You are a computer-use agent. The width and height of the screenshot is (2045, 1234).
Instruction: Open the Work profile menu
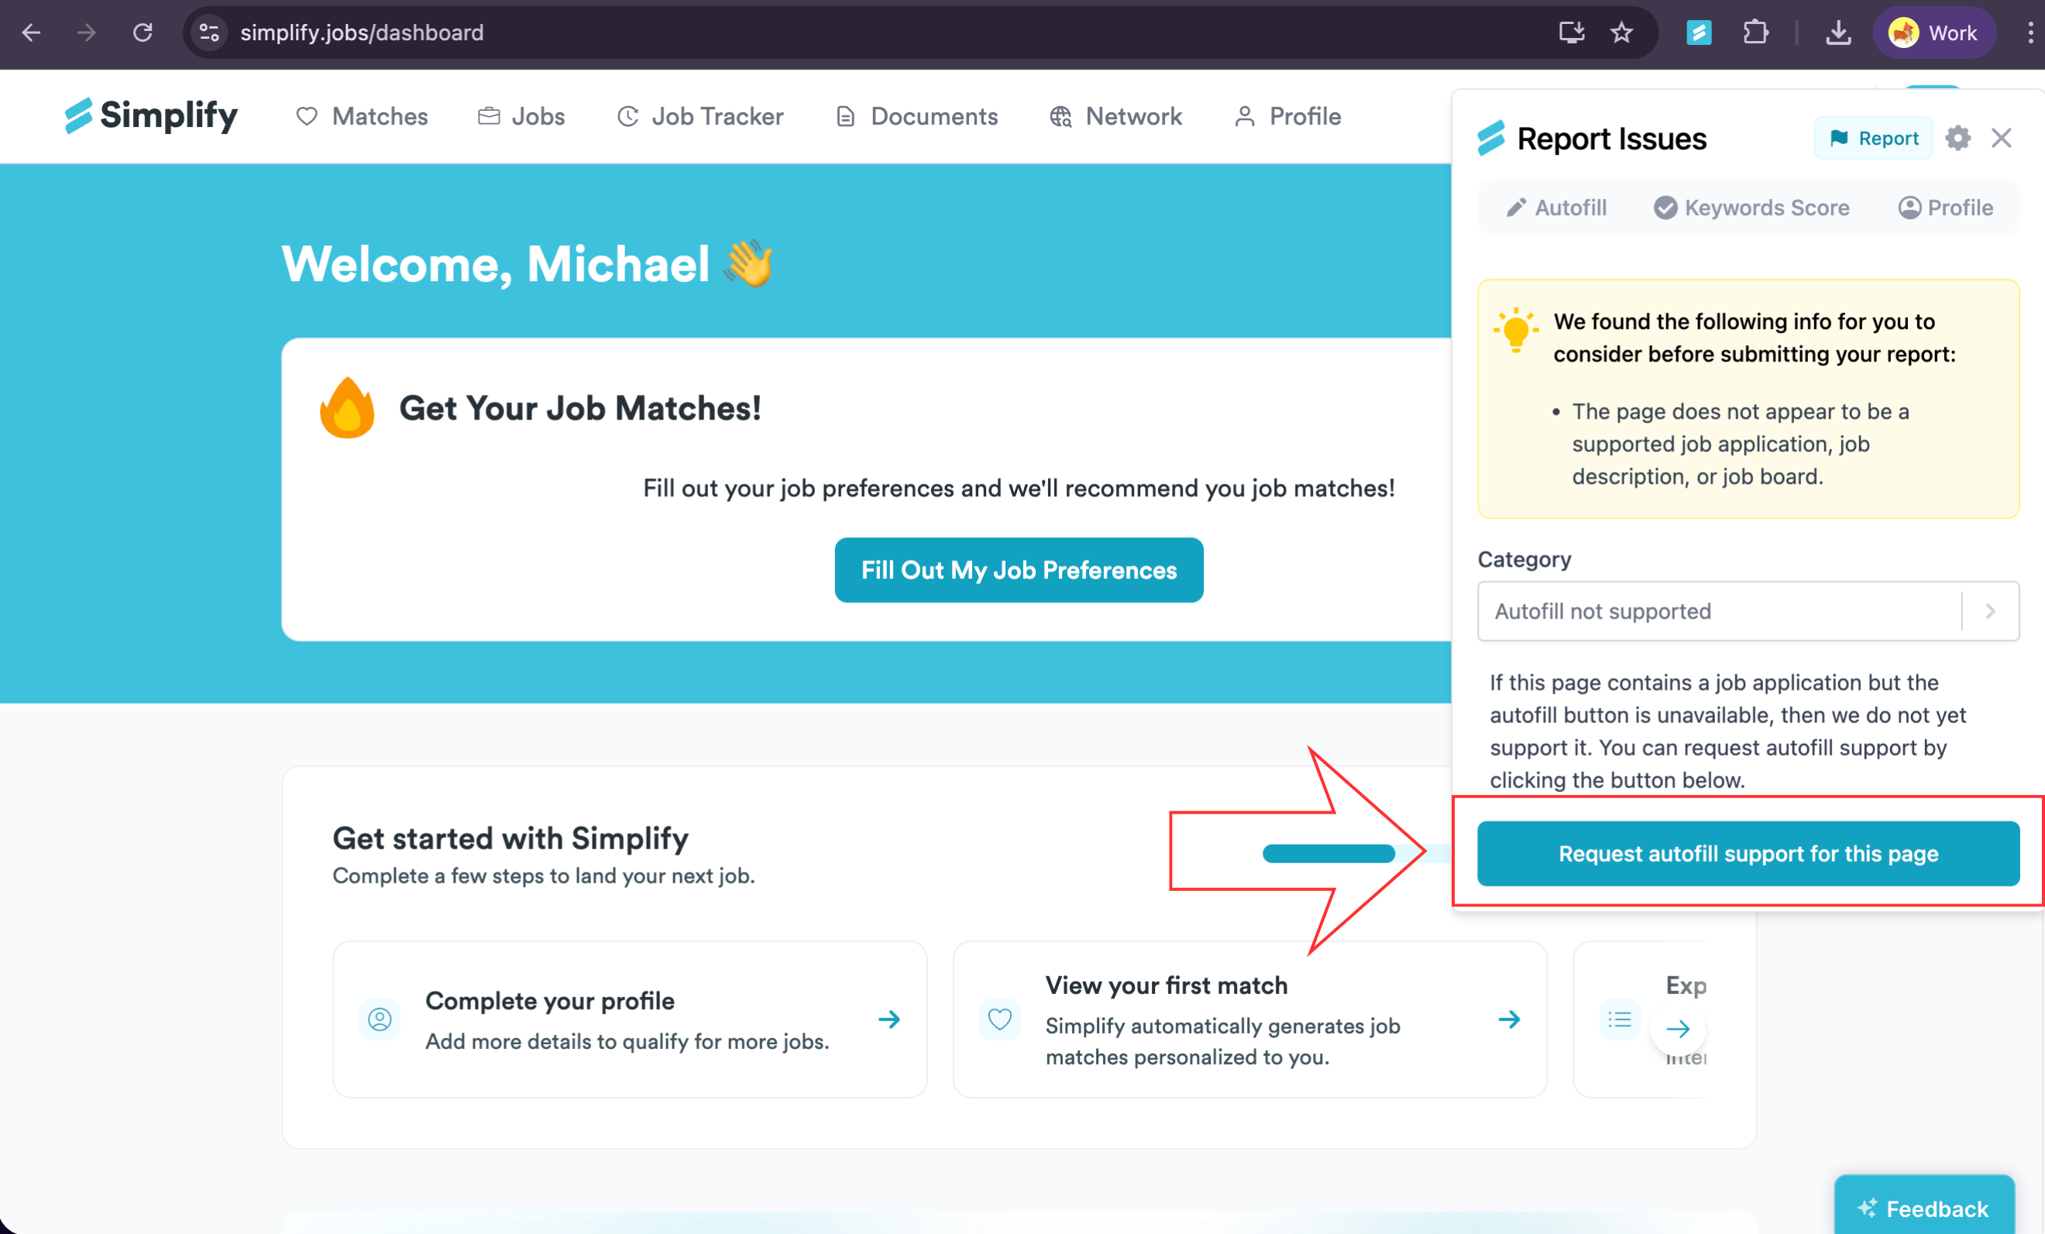pos(1933,33)
